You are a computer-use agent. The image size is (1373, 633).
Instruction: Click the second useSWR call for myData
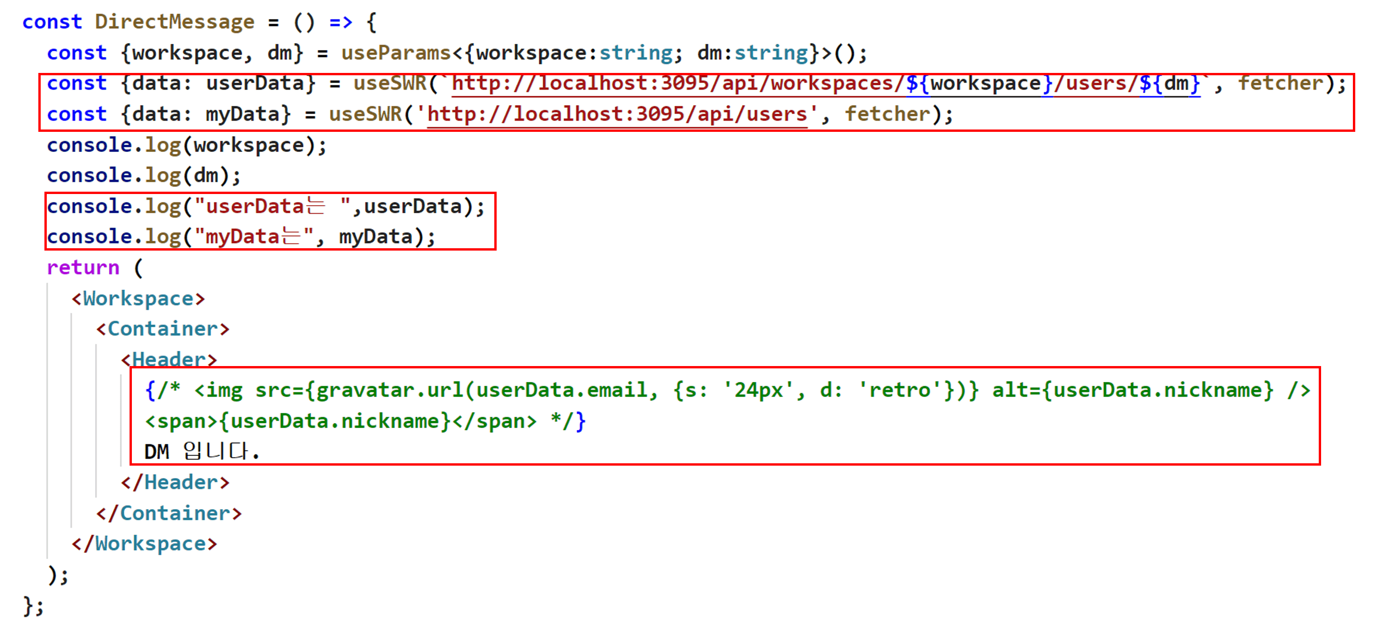point(365,115)
